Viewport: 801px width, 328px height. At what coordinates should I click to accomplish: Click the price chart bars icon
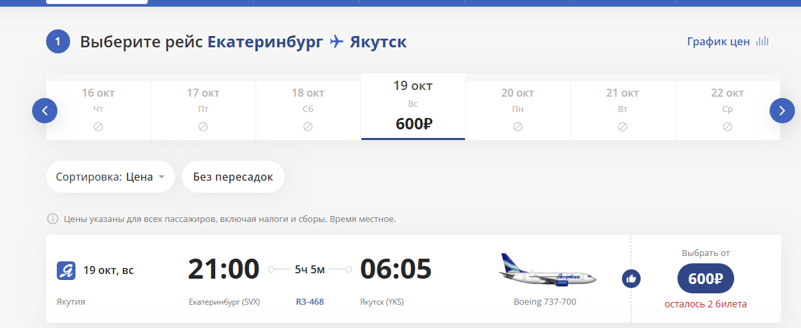click(x=763, y=41)
